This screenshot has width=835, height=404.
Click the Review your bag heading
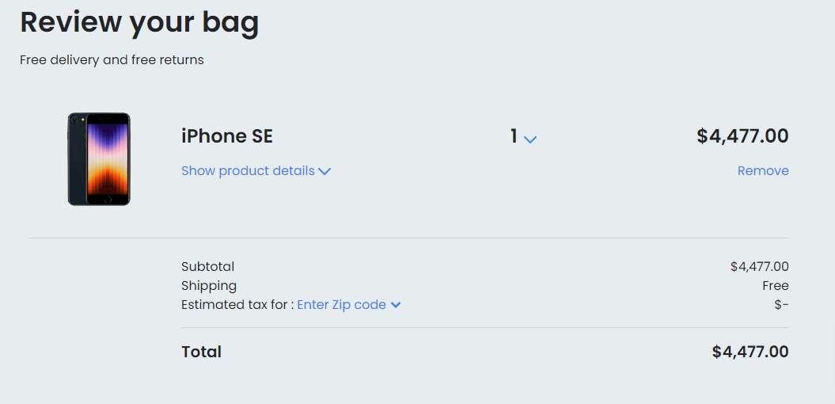(139, 22)
